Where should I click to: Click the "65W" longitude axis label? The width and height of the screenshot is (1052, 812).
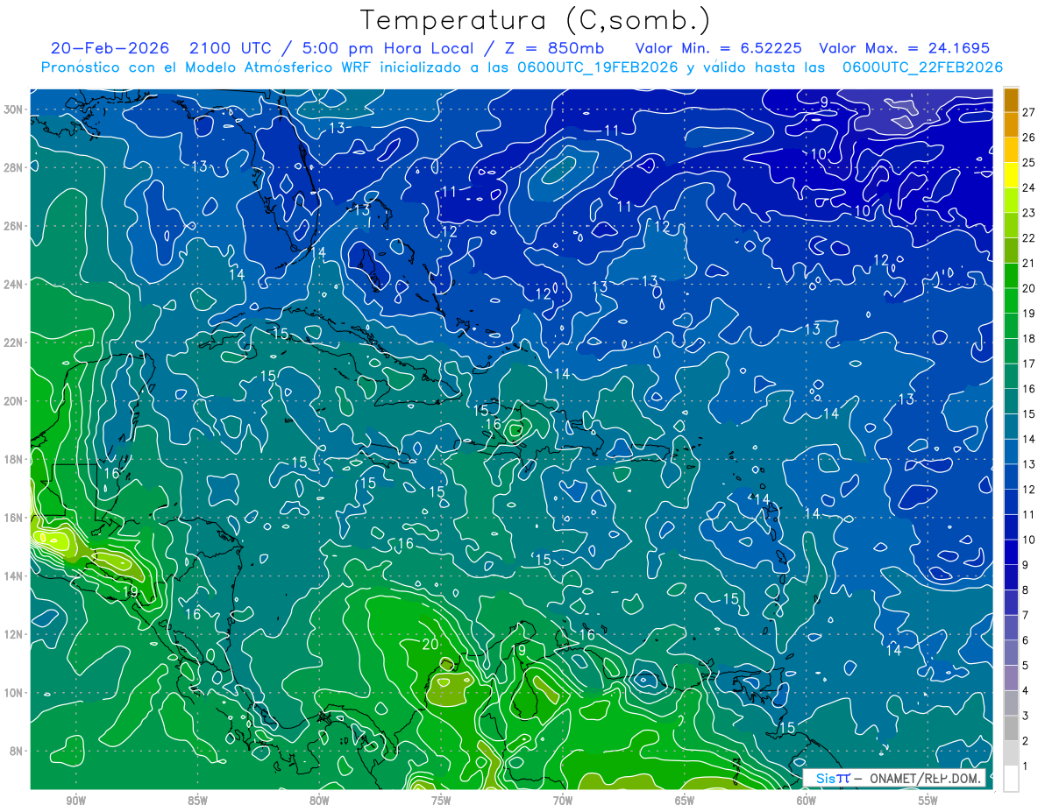click(x=685, y=801)
